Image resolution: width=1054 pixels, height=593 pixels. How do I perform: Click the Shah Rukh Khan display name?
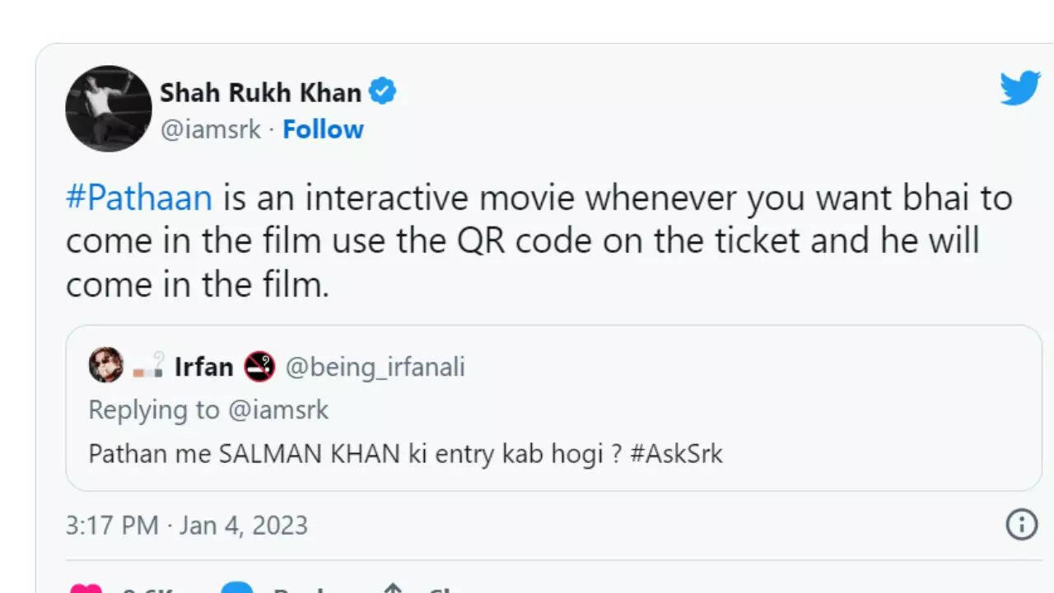[x=260, y=92]
